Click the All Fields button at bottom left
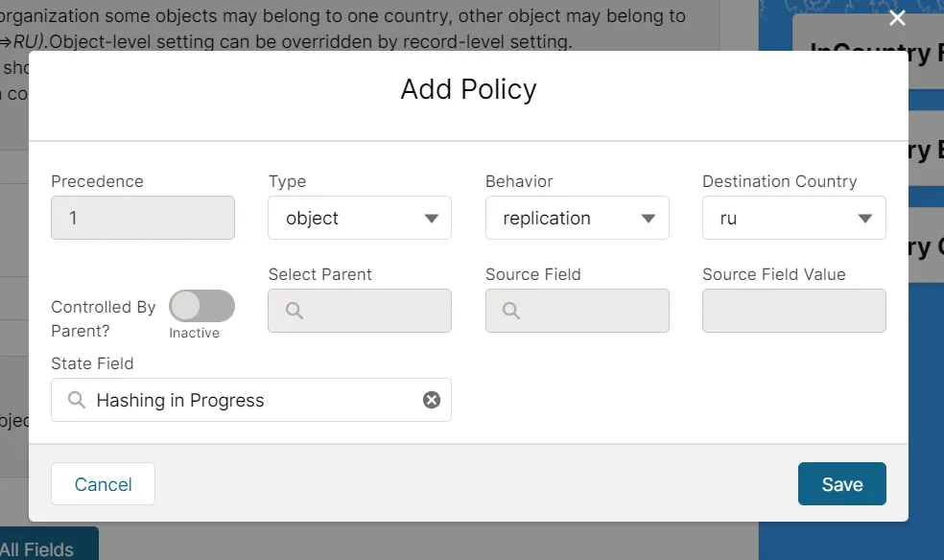This screenshot has width=944, height=560. 44,549
